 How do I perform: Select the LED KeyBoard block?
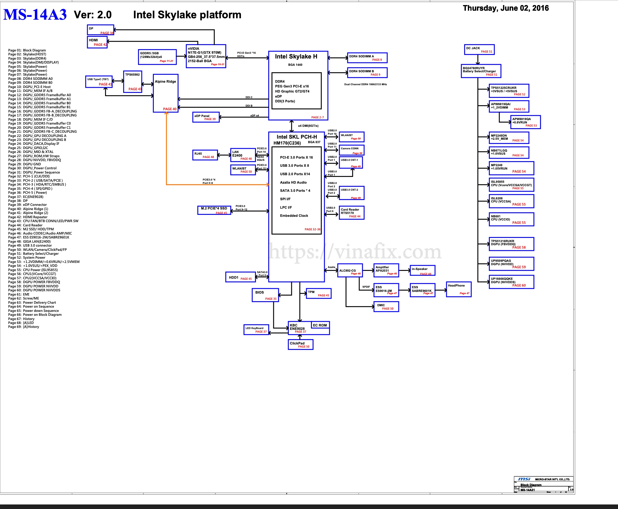tap(256, 330)
